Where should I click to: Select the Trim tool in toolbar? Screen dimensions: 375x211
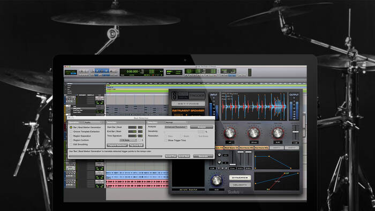(x=97, y=71)
